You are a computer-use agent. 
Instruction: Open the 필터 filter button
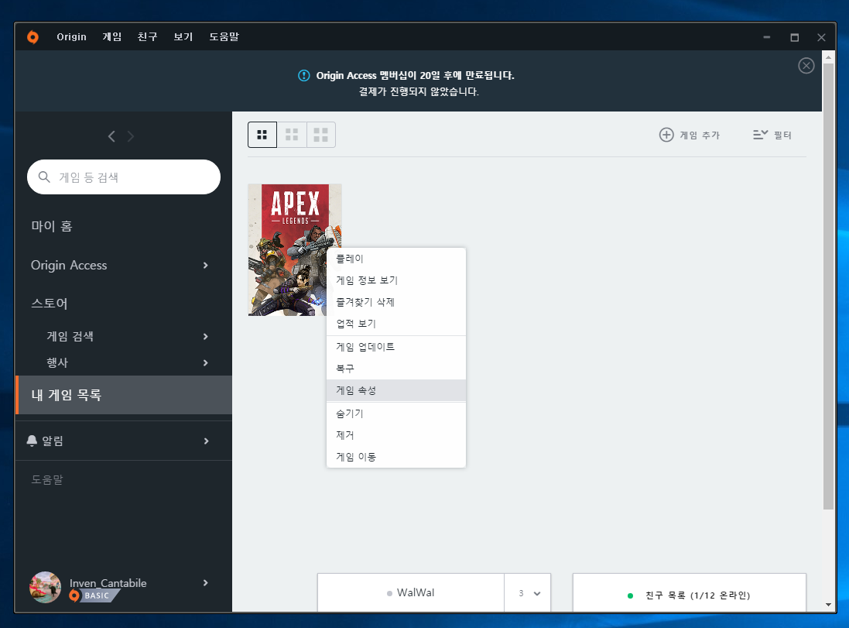tap(772, 135)
